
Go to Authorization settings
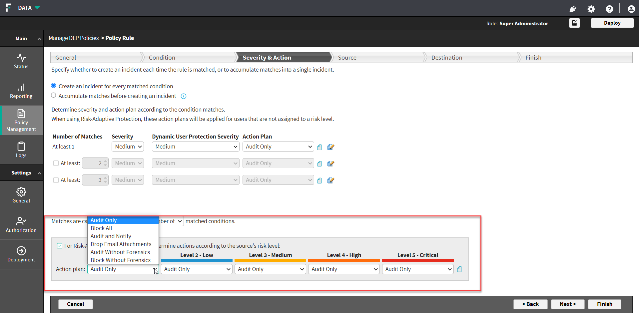pyautogui.click(x=21, y=225)
